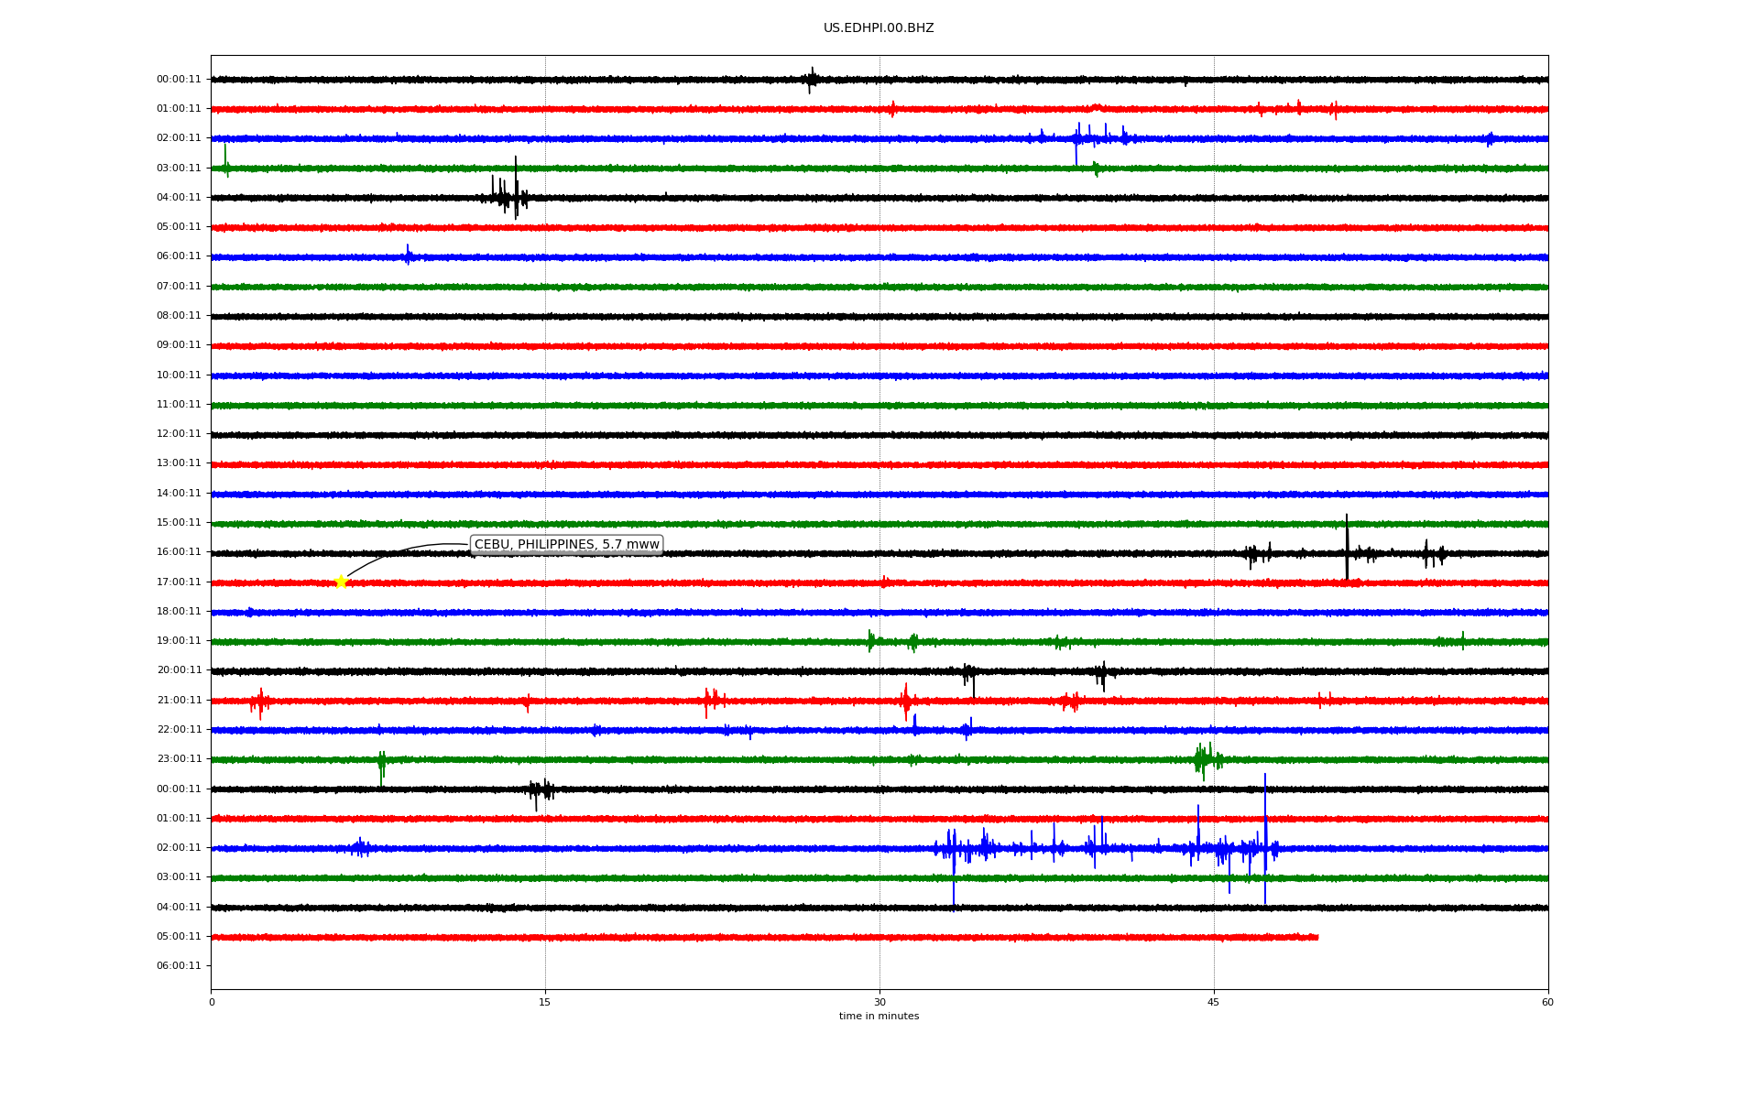1759x1099 pixels.
Task: Click the x-axis tick label 45
Action: point(1214,1003)
